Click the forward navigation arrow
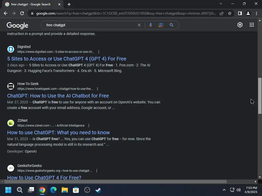 tap(14, 13)
